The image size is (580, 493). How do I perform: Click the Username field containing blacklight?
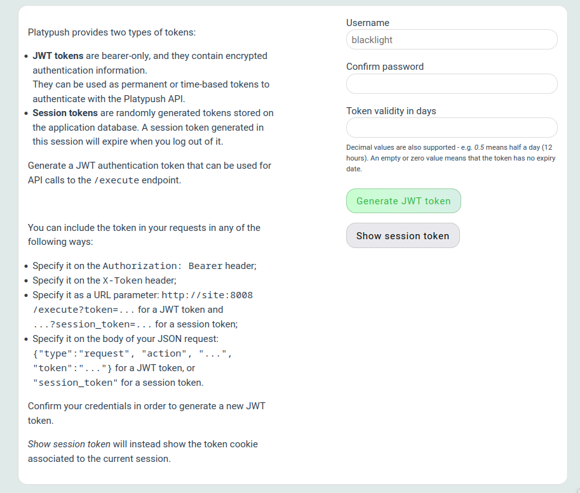click(x=451, y=39)
